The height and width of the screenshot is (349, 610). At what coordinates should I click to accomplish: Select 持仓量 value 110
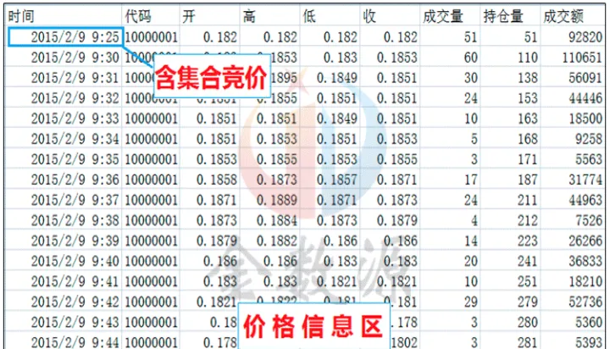(x=528, y=58)
